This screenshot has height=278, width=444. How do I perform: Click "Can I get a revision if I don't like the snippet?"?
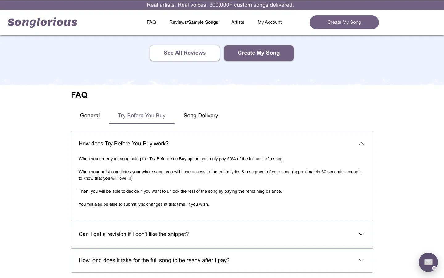pyautogui.click(x=134, y=234)
